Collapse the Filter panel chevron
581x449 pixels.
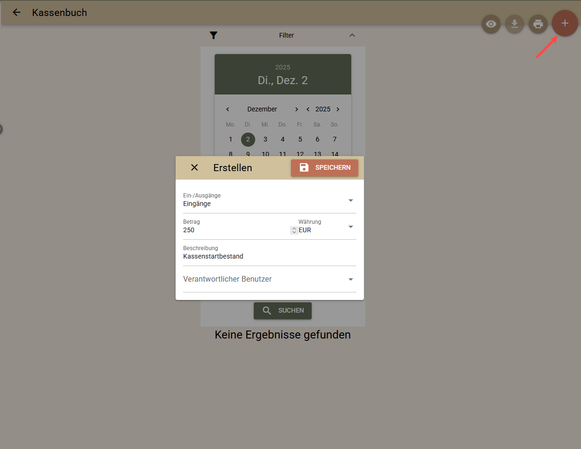(x=352, y=35)
